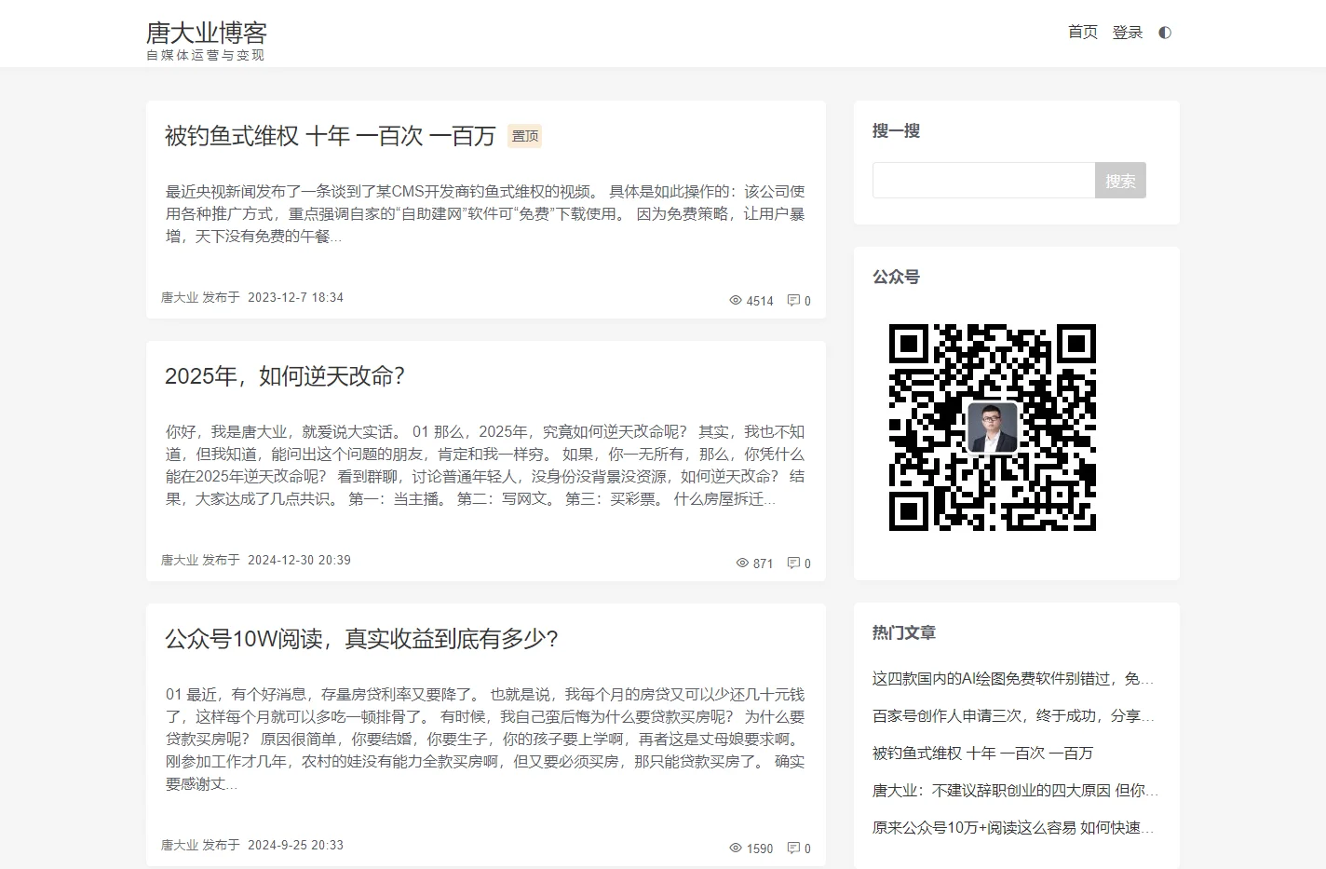Click the WeChat QR code image

[x=993, y=428]
